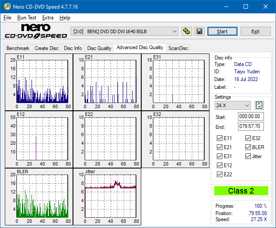
Task: Click the 'Data CD' type value
Action: [x=243, y=64]
